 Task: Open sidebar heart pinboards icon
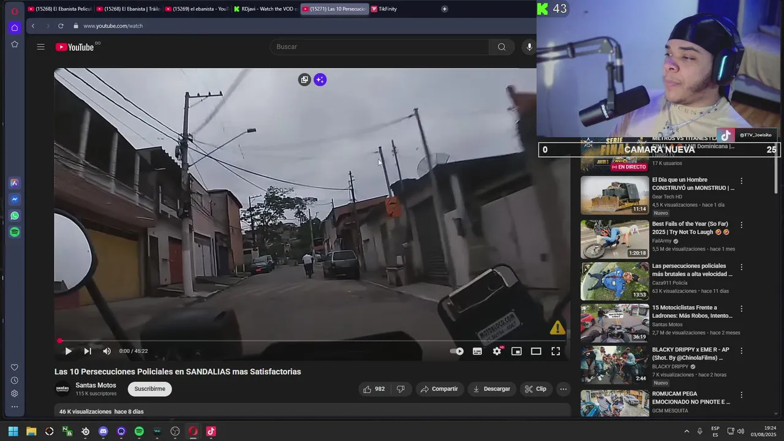[15, 367]
